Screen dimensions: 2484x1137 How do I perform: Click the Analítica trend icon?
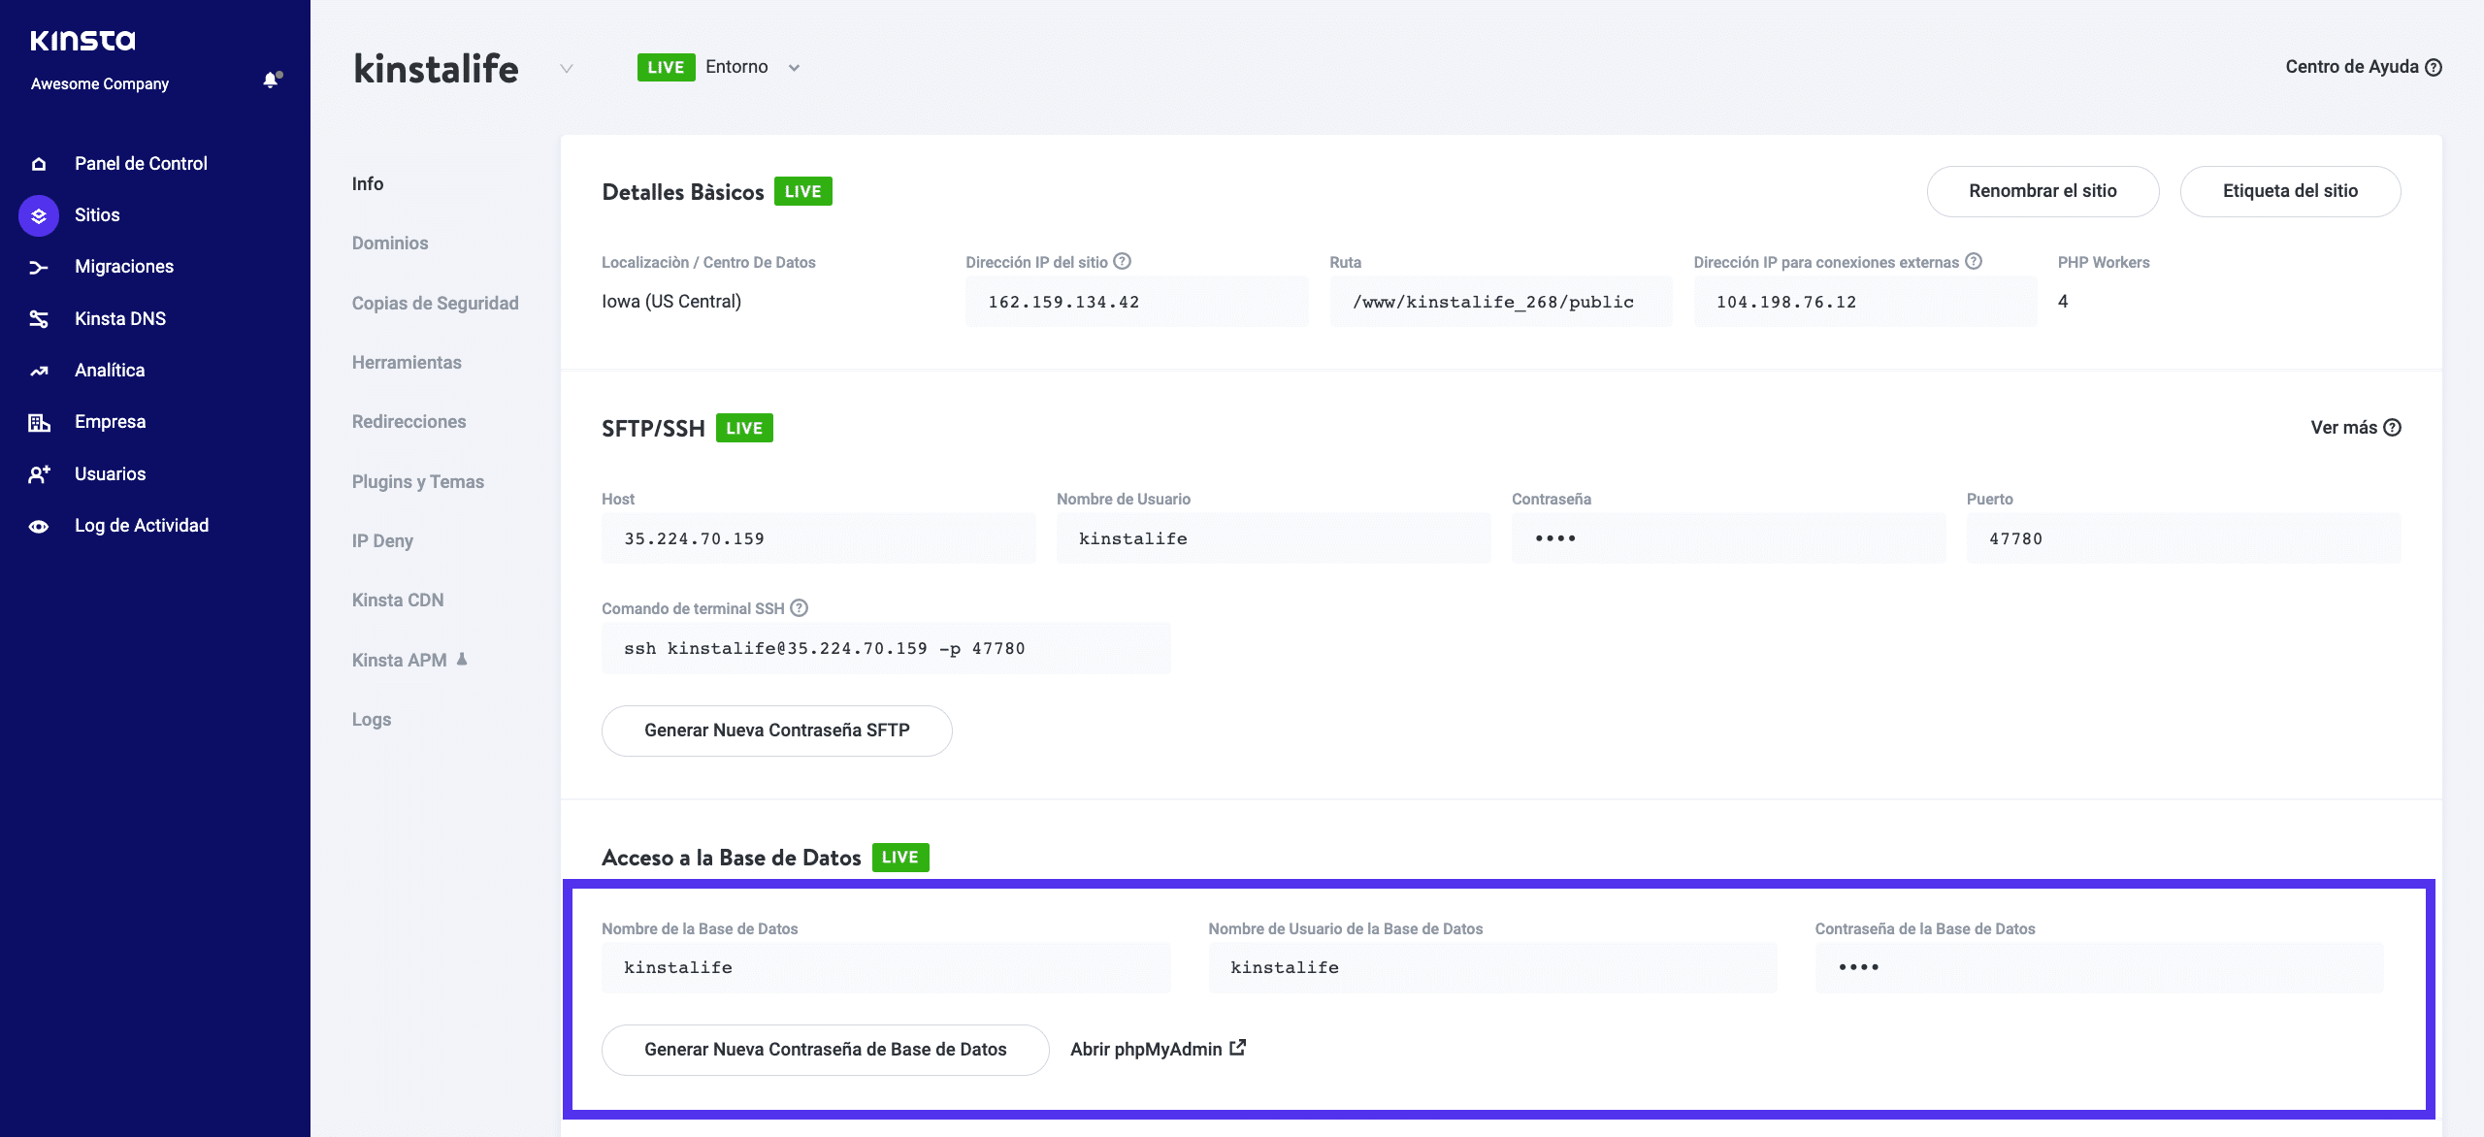[39, 371]
